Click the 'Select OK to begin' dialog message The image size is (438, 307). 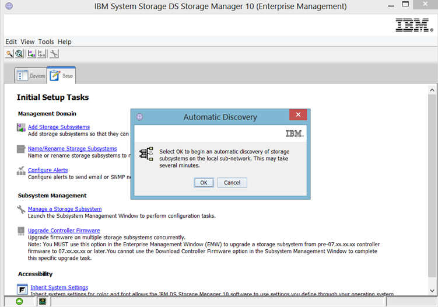click(x=225, y=158)
